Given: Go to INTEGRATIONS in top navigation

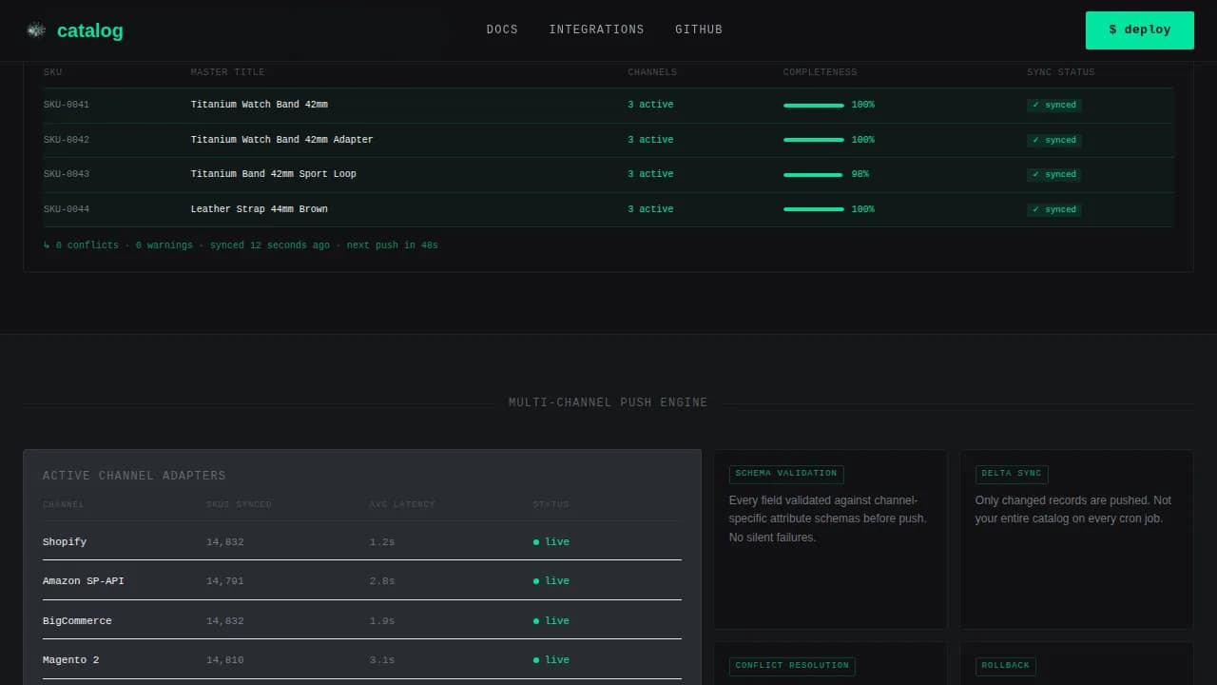Looking at the screenshot, I should tap(596, 29).
